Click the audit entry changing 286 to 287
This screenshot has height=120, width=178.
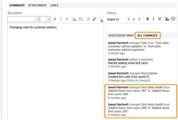[139, 109]
